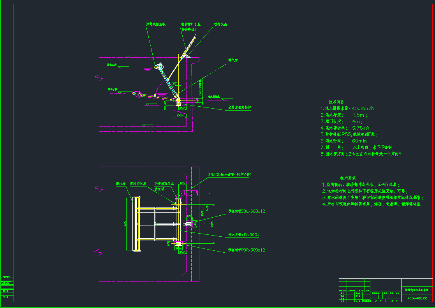Click the 碳钢钢板600x300x12 label
This screenshot has height=308, width=435.
pyautogui.click(x=247, y=250)
